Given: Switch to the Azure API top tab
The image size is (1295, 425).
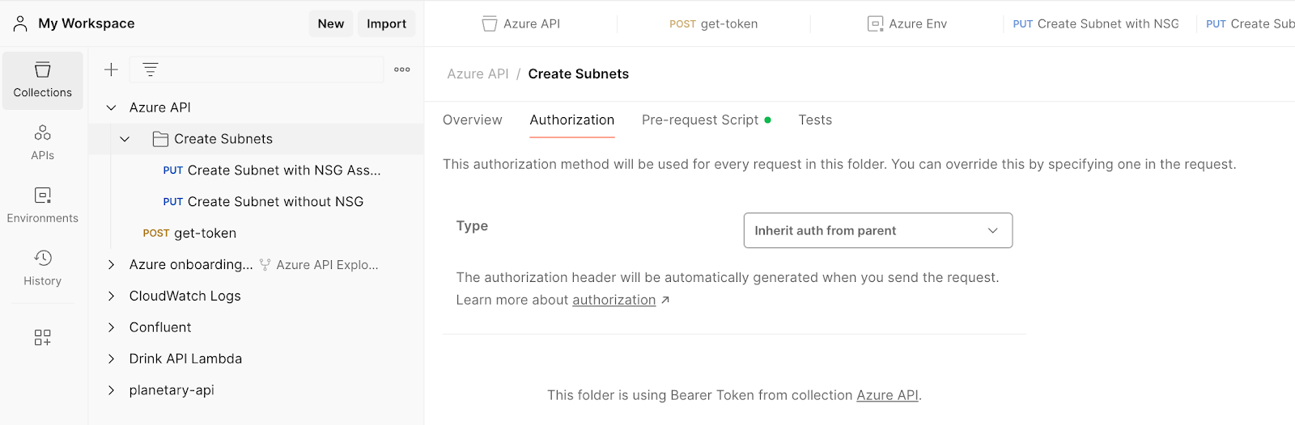Looking at the screenshot, I should coord(521,24).
